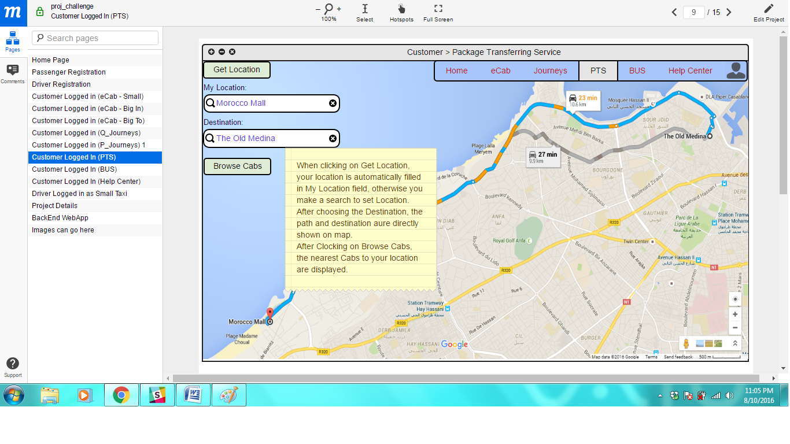The image size is (790, 444).
Task: Click The Old Medina destination field
Action: coord(271,139)
